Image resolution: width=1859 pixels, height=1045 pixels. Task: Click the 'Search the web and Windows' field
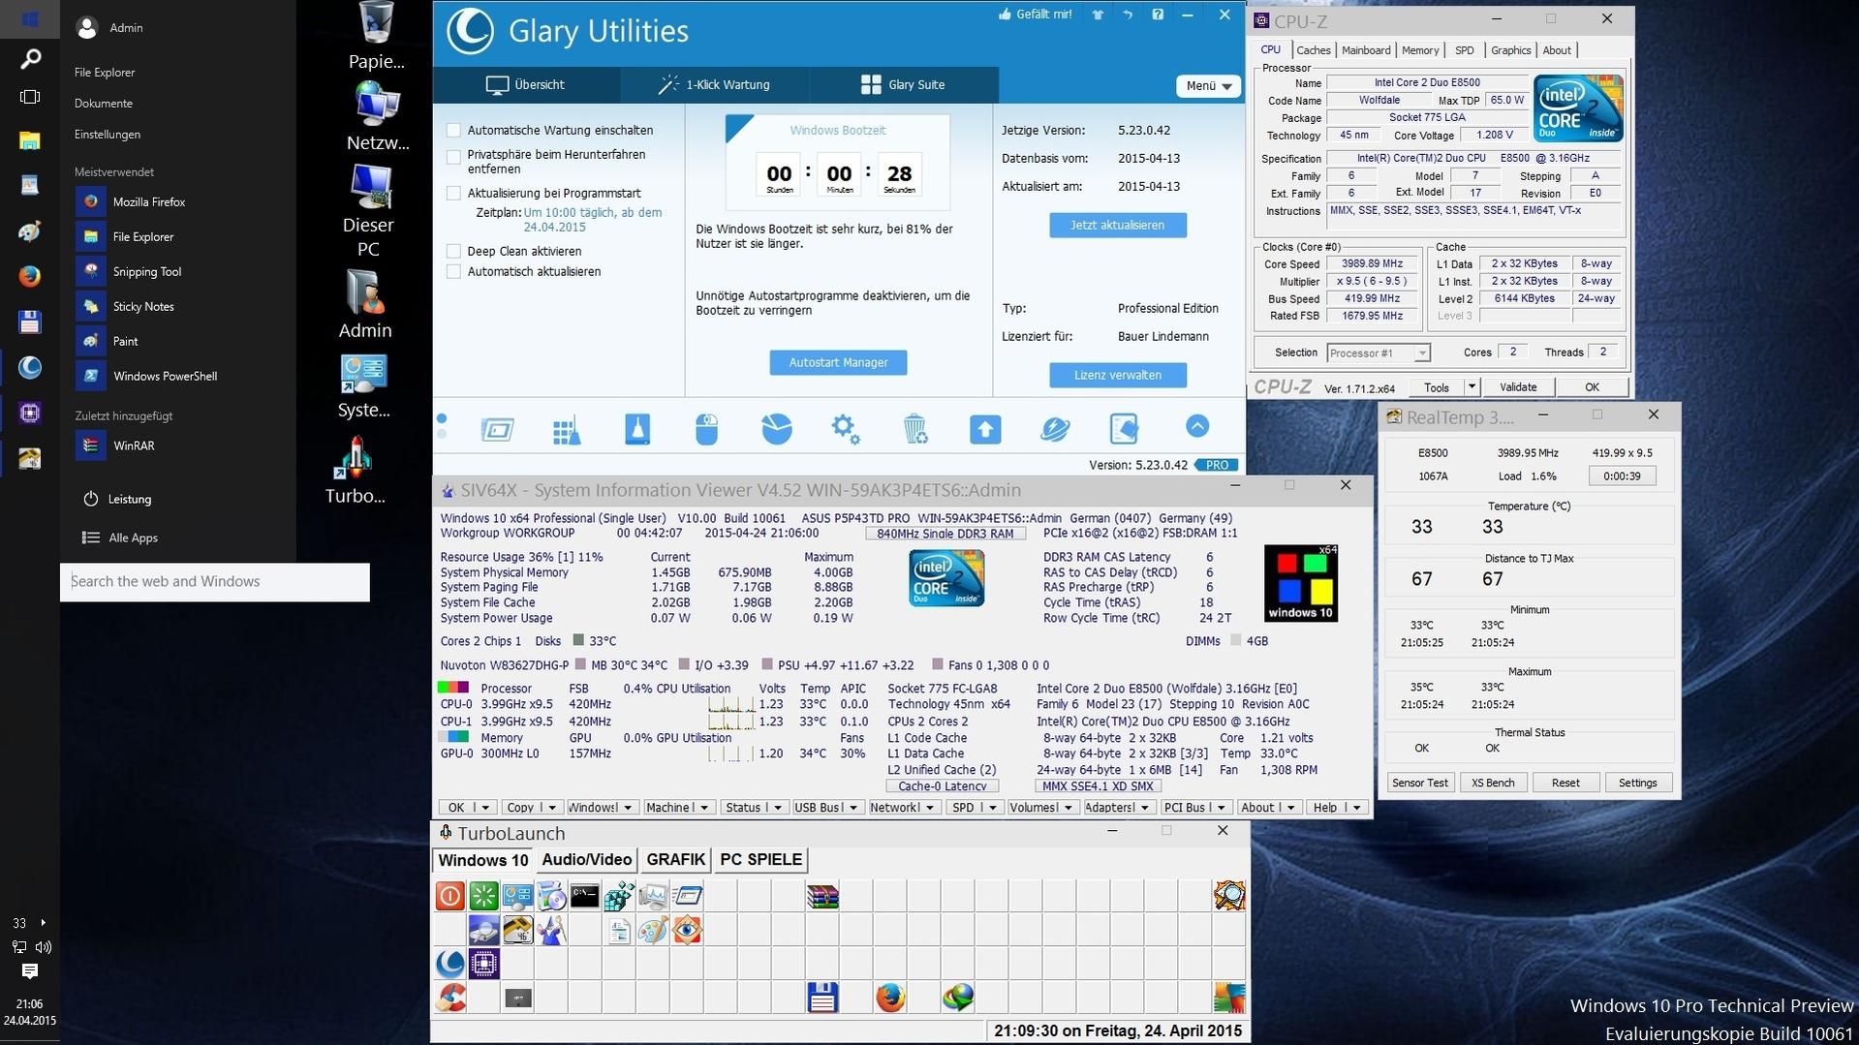(215, 581)
